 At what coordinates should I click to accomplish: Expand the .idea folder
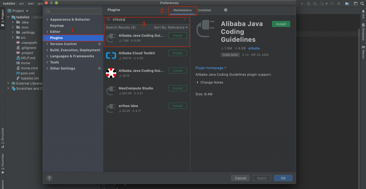pos(13,22)
